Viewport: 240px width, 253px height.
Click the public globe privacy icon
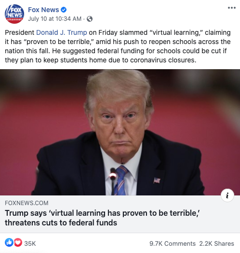90,19
